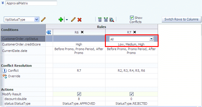Click the find conflicts magnifier icon

tap(112, 20)
